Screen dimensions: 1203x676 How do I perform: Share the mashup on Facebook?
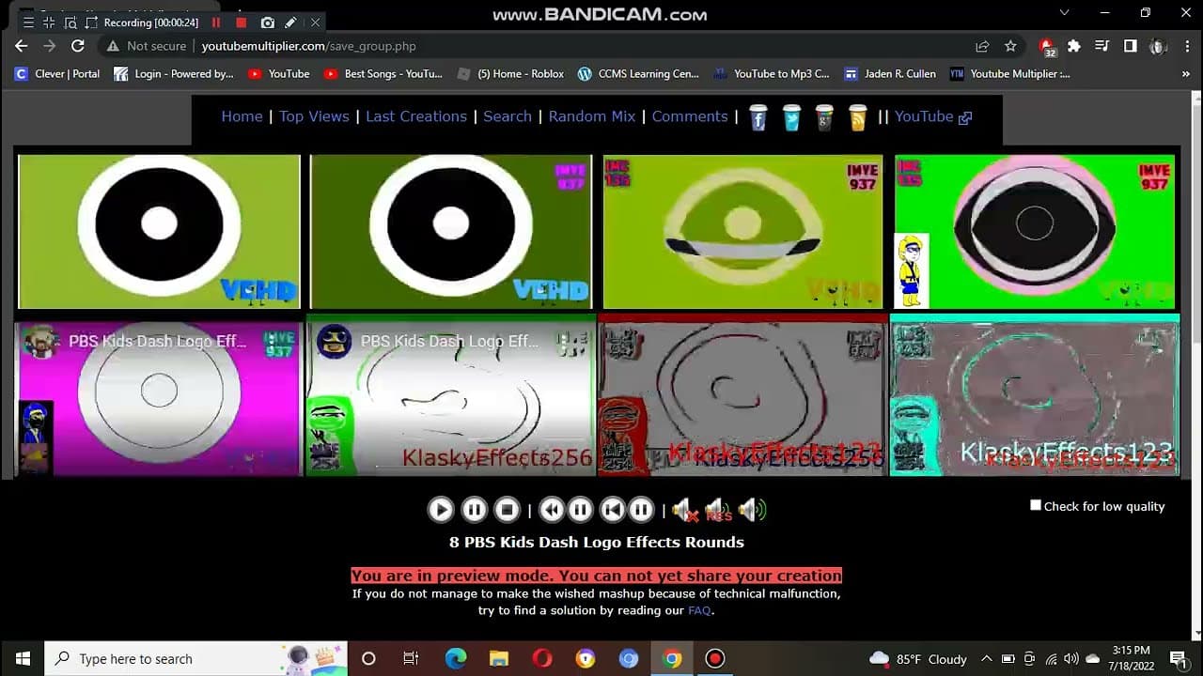(758, 117)
